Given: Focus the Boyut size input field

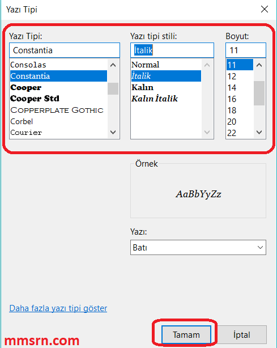Looking at the screenshot, I should point(246,50).
